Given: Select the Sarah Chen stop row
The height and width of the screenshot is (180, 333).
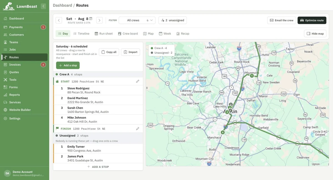Looking at the screenshot, I should (98, 110).
